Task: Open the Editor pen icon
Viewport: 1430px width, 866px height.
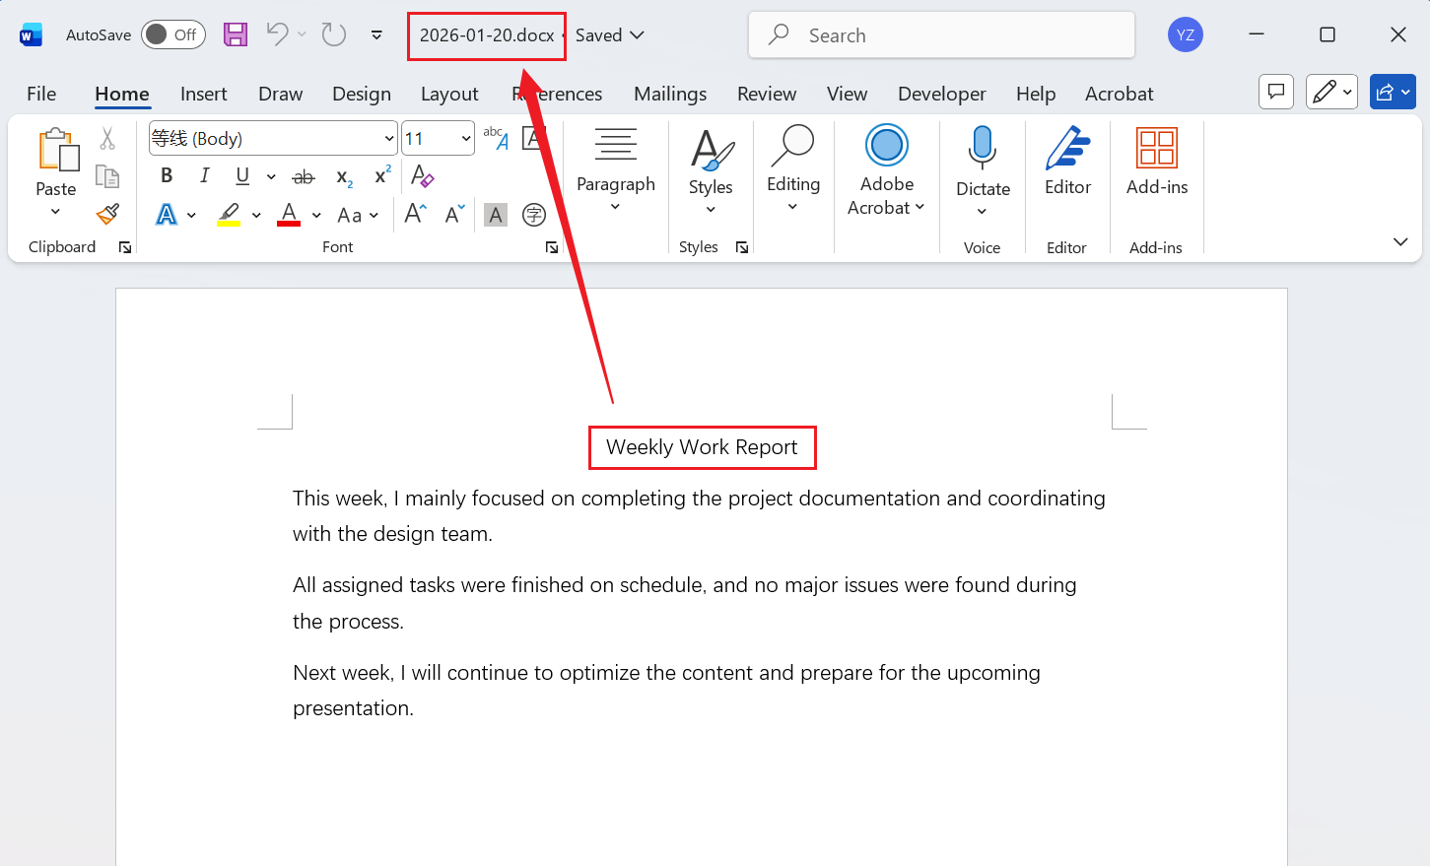Action: (1067, 148)
